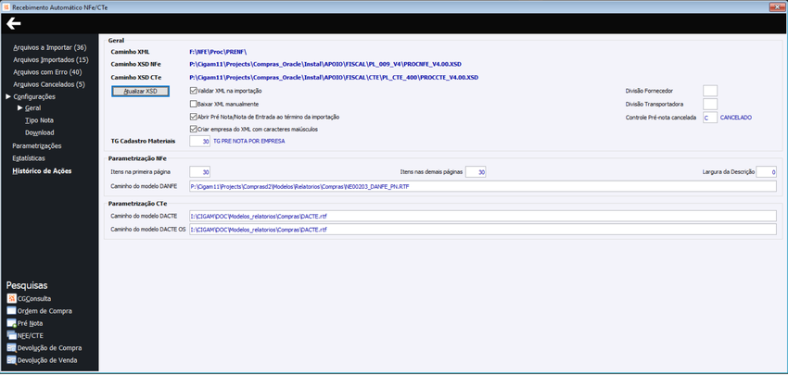Enable Baixar XML manualmente checkbox

tap(193, 104)
